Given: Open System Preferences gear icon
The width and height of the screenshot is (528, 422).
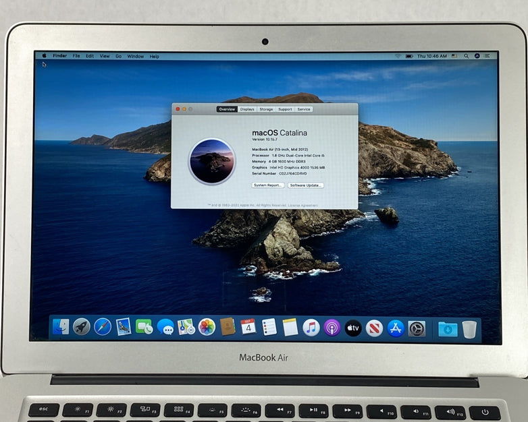Looking at the screenshot, I should [x=417, y=329].
